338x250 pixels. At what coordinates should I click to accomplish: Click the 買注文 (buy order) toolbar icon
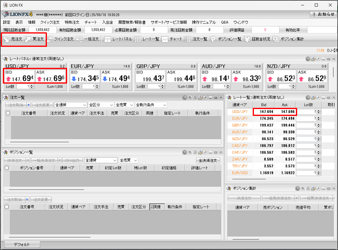(34, 39)
